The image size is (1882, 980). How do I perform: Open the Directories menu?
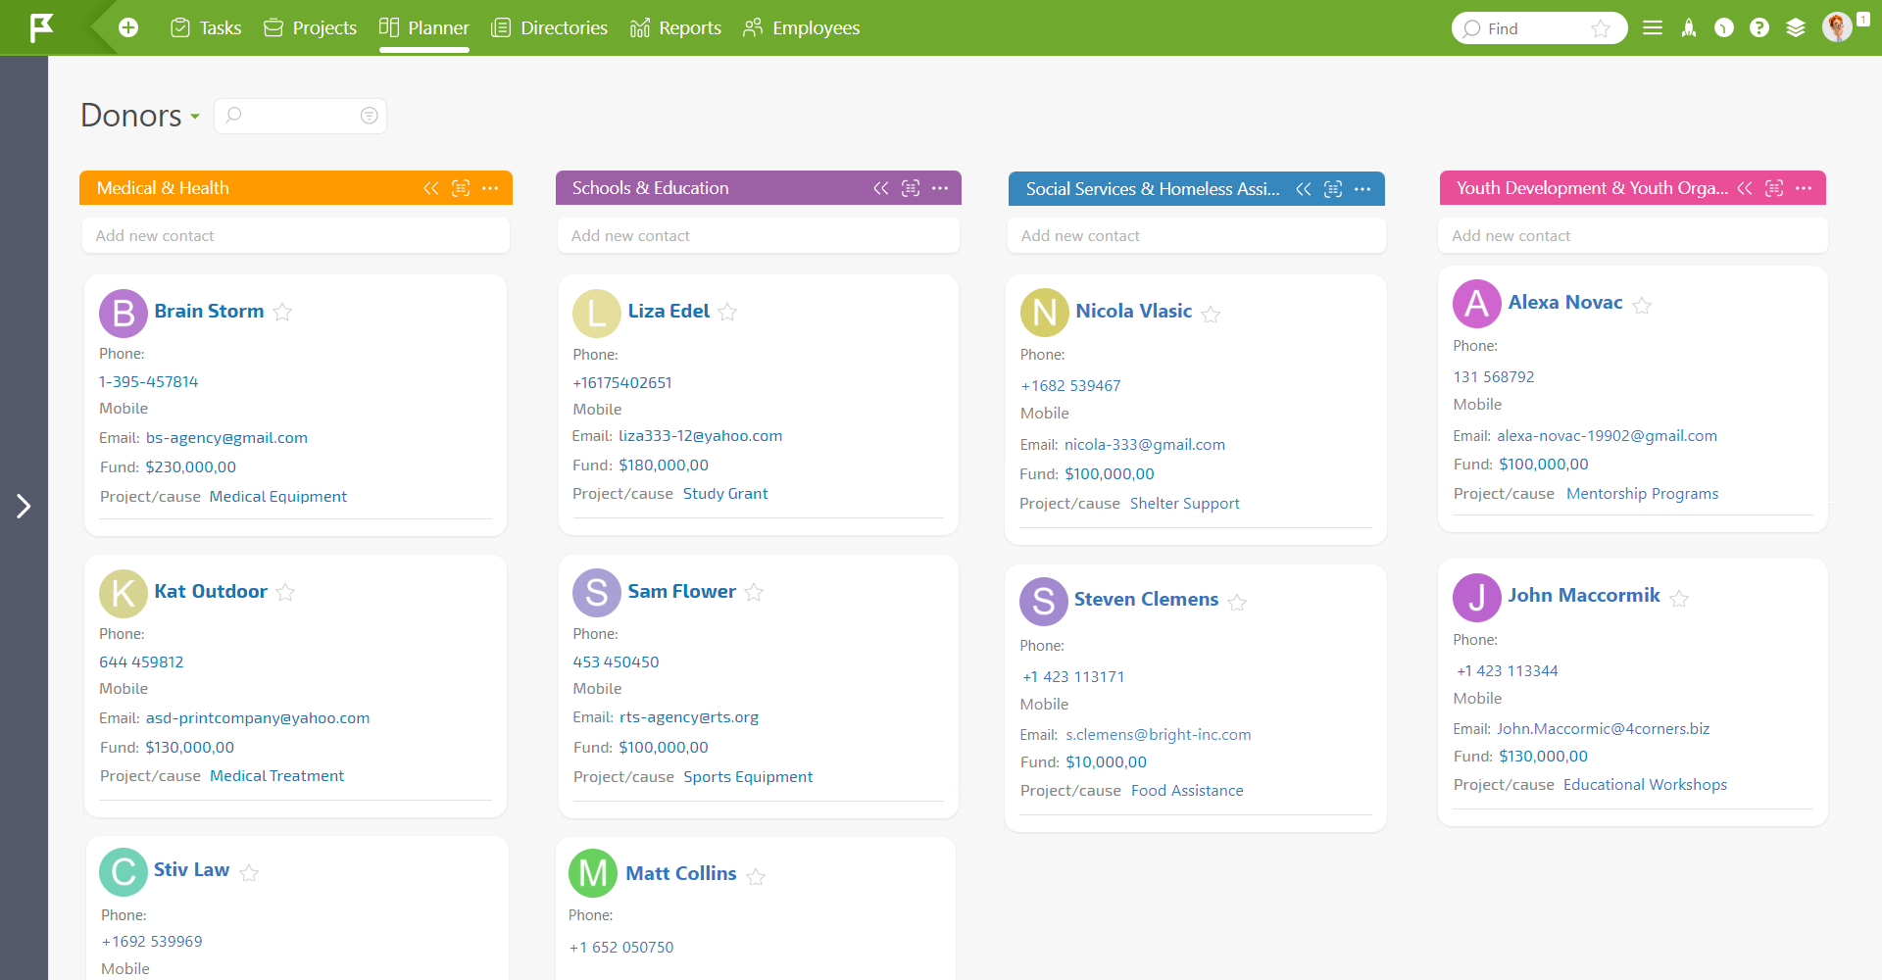[x=549, y=27]
